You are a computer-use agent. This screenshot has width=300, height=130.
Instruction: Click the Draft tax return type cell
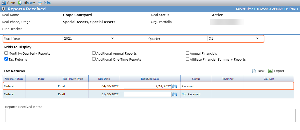tap(73, 94)
